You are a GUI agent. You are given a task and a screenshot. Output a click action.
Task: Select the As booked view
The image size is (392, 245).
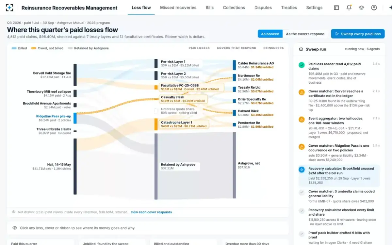point(270,34)
